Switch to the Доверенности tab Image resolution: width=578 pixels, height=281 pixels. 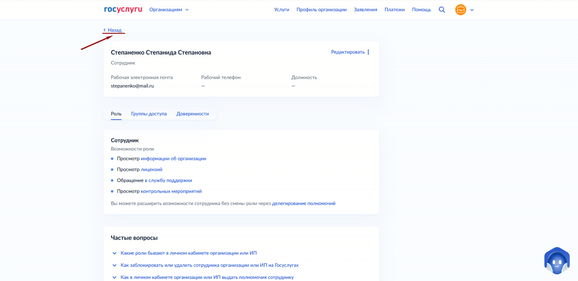point(192,114)
